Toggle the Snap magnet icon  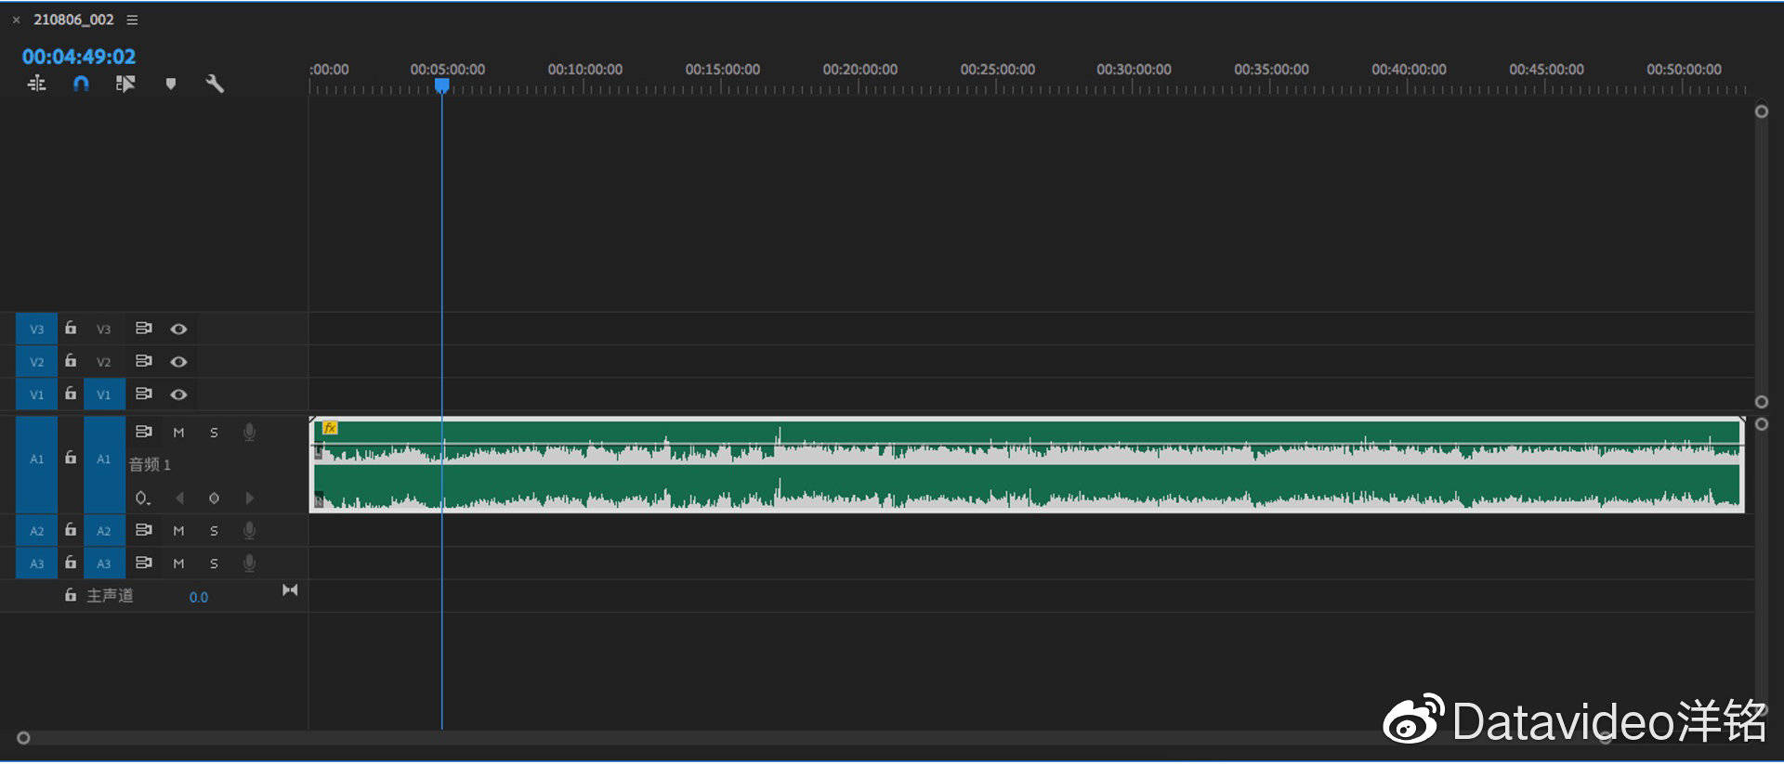point(81,84)
